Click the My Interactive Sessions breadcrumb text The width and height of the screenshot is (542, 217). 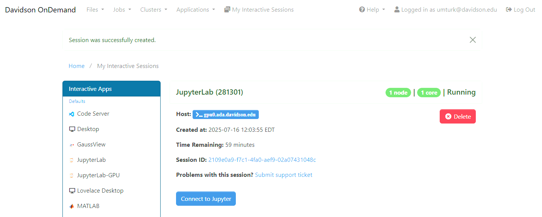click(x=128, y=66)
